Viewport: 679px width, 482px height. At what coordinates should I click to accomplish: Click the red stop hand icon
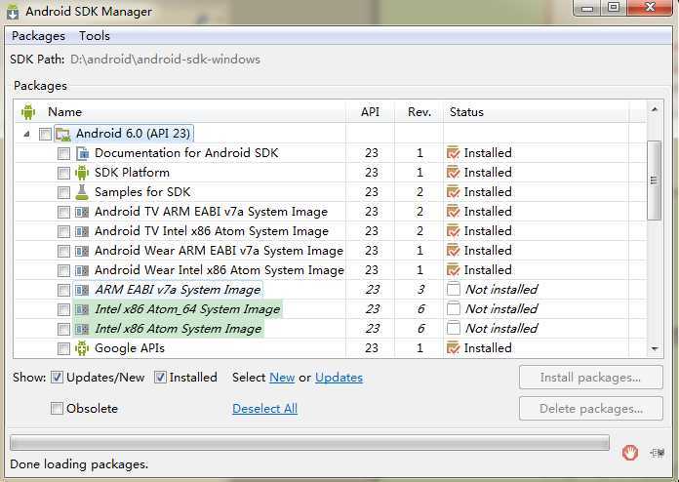pyautogui.click(x=630, y=453)
